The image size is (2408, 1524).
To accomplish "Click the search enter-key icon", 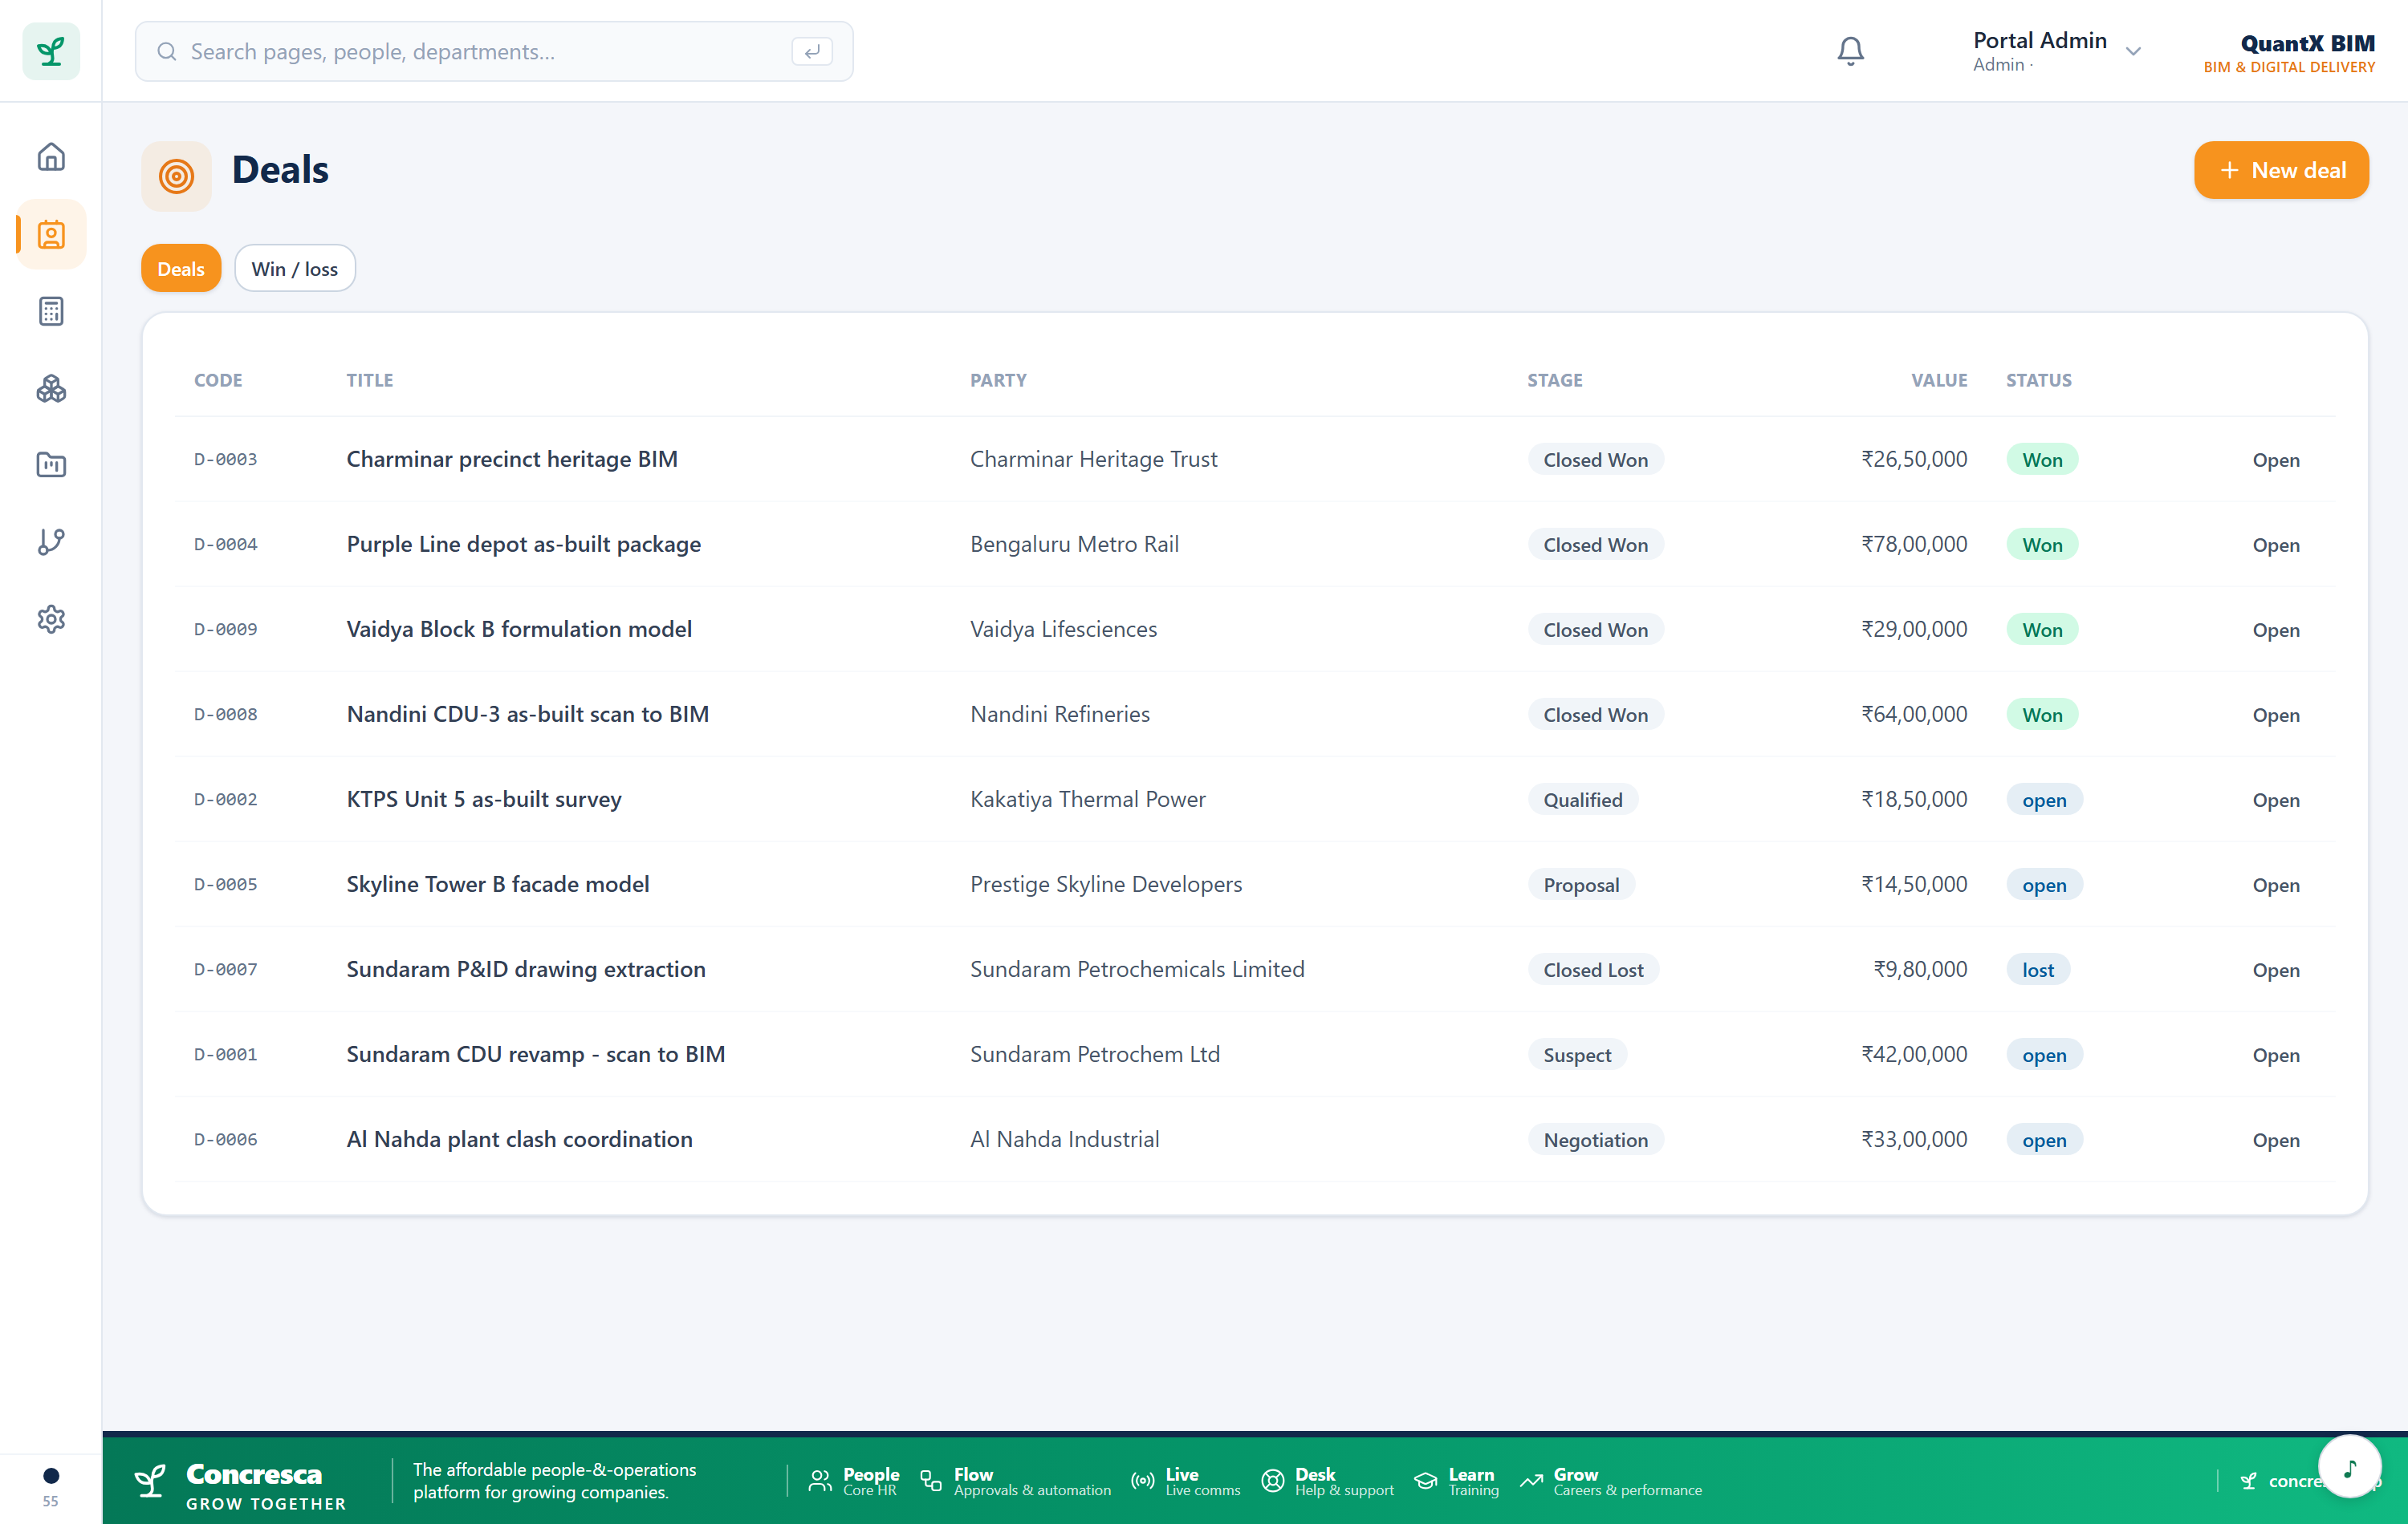I will [811, 51].
